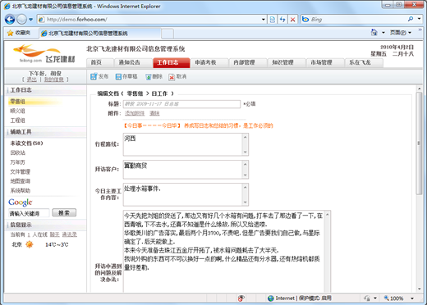
Task: Click the 行程路线 text area
Action: tap(186, 144)
